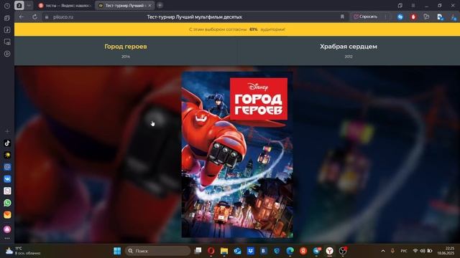Reload the page with the refresh icon
The width and height of the screenshot is (460, 258).
pyautogui.click(x=34, y=17)
